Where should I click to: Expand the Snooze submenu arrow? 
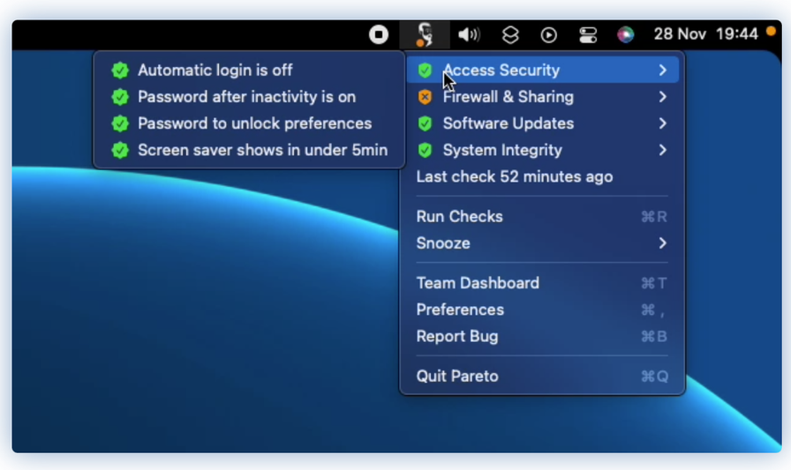point(663,243)
